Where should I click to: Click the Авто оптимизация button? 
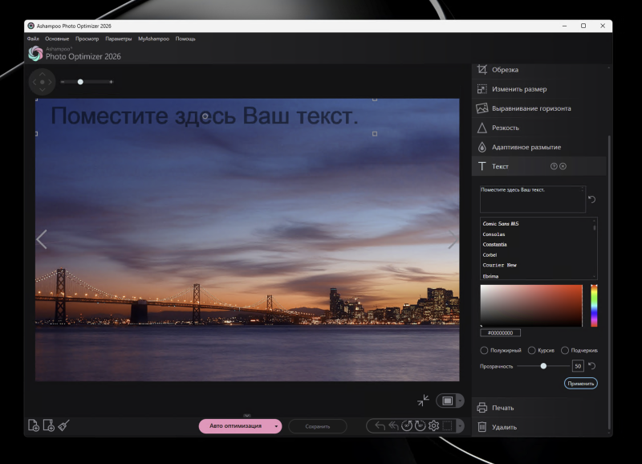coord(235,426)
